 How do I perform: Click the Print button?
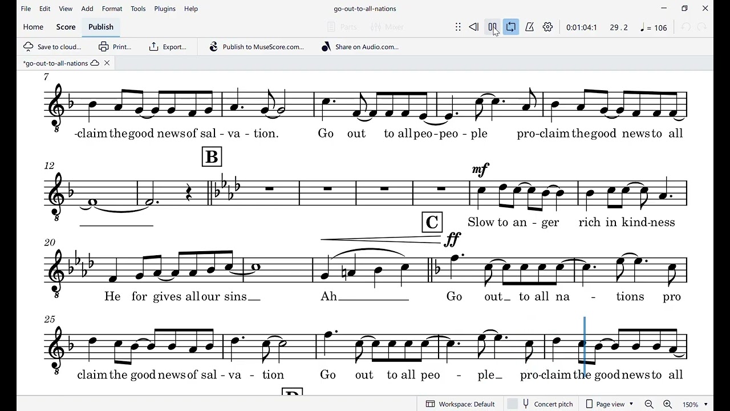pyautogui.click(x=115, y=47)
